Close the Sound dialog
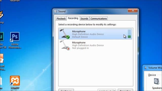 tap(133, 10)
